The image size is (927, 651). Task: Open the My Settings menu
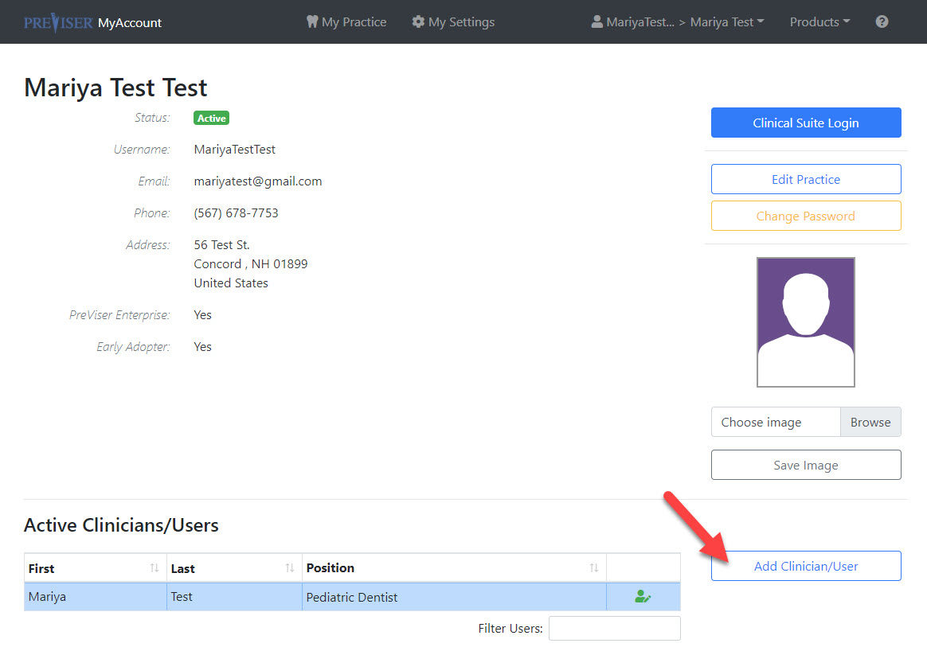tap(453, 21)
